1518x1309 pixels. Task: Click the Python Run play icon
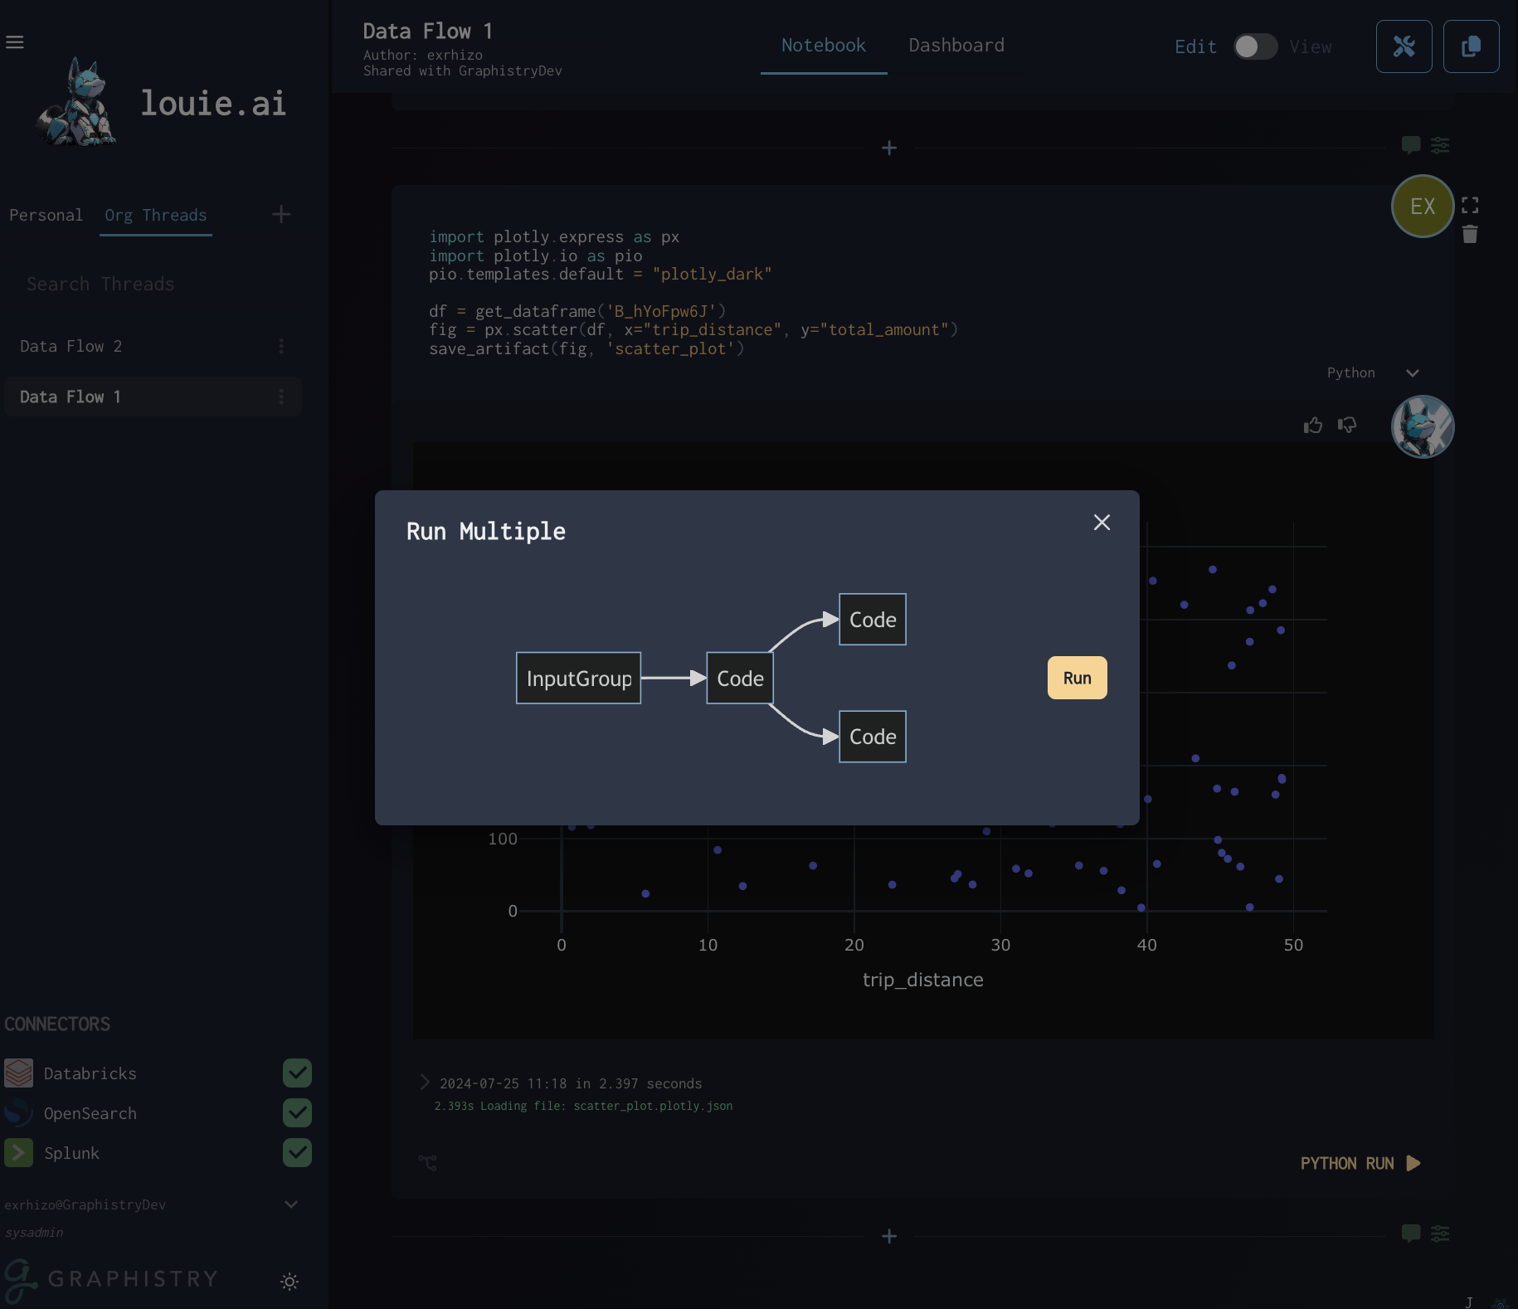tap(1414, 1163)
